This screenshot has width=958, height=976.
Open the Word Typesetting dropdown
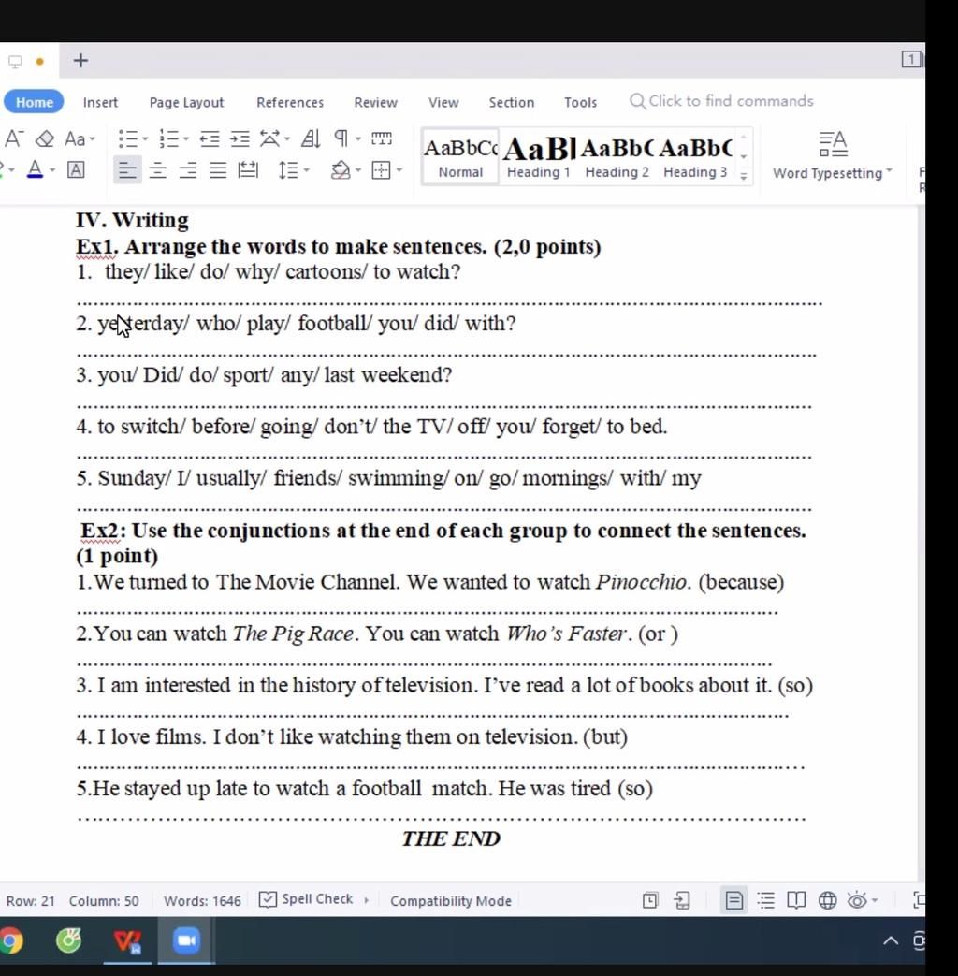(833, 156)
